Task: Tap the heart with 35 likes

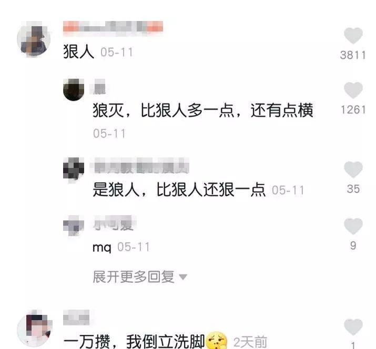Action: 353,170
